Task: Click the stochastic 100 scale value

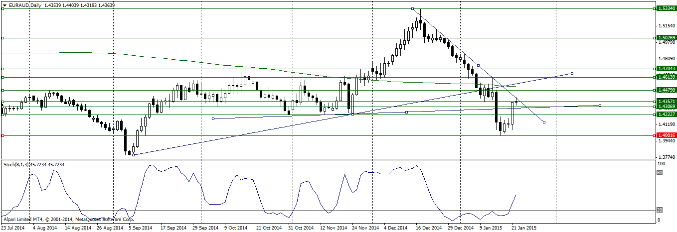Action: [x=662, y=163]
